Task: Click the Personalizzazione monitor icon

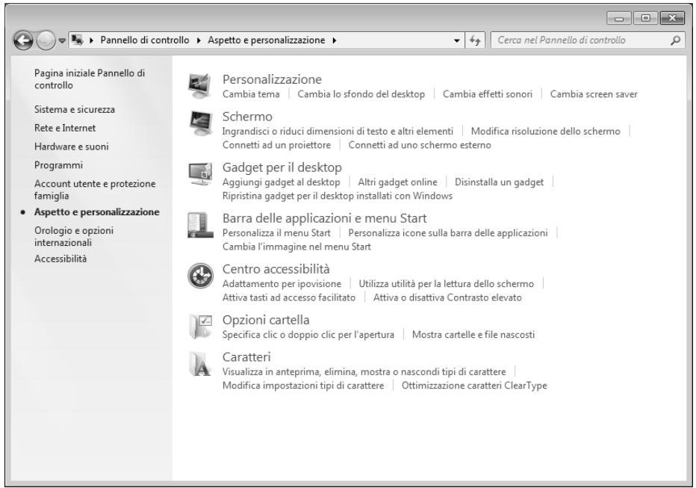Action: tap(200, 86)
